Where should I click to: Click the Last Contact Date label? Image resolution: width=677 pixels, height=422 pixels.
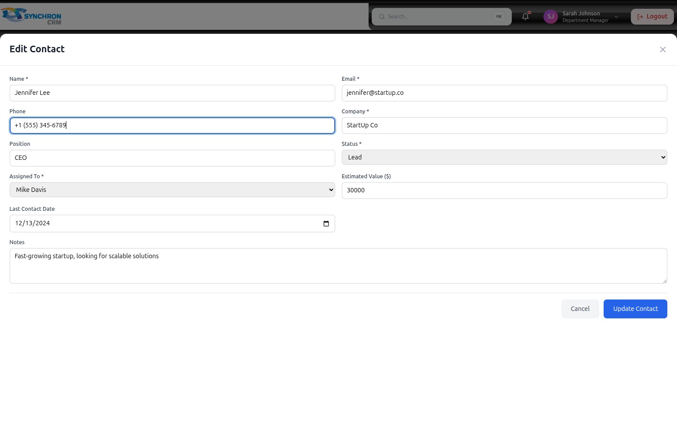[x=32, y=209]
